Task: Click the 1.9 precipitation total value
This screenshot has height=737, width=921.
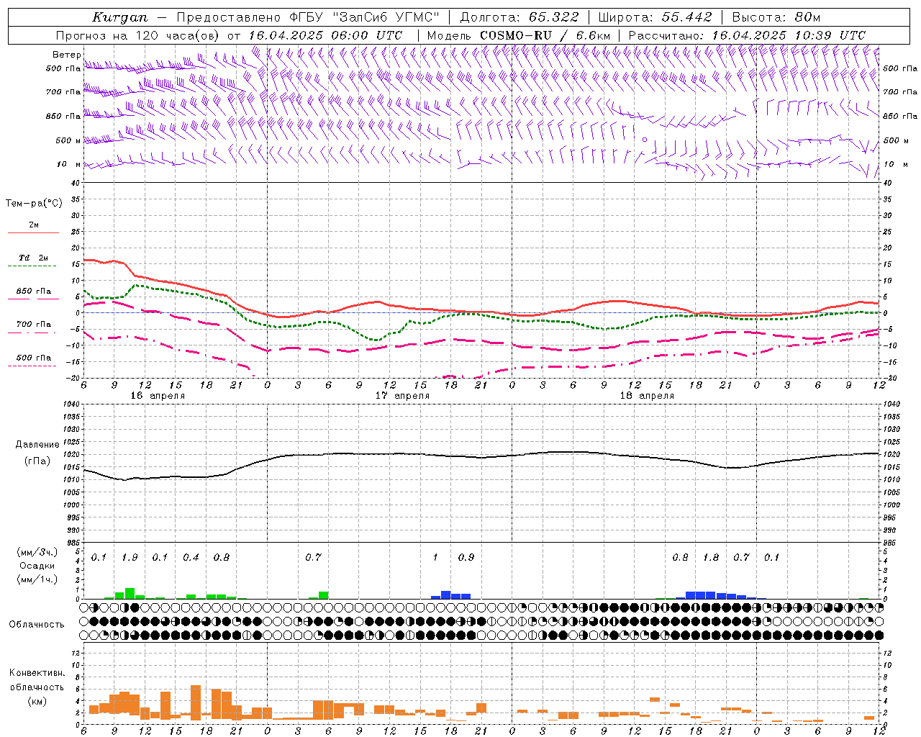Action: (130, 558)
